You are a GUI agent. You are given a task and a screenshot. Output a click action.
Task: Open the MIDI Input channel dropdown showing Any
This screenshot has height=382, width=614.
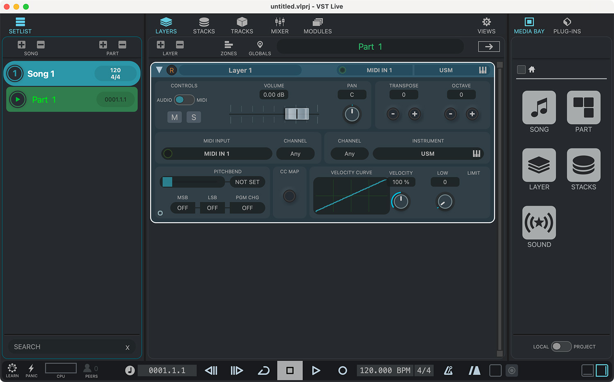point(296,154)
